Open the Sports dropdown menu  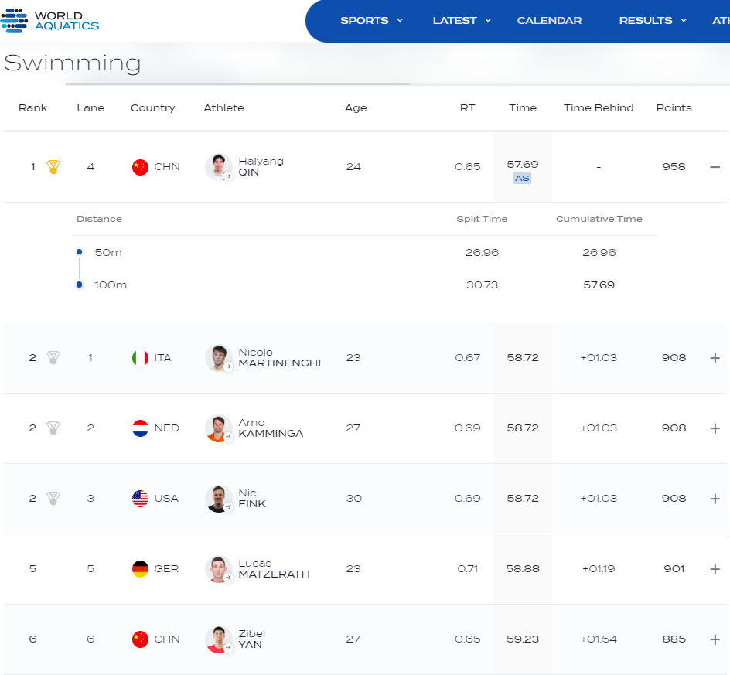click(371, 20)
